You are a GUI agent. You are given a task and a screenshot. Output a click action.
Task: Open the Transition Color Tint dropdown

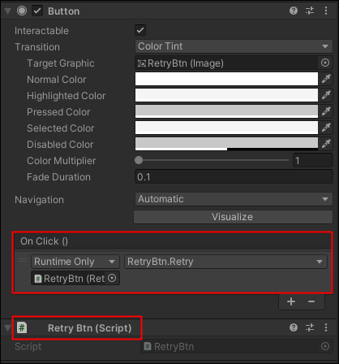click(234, 46)
